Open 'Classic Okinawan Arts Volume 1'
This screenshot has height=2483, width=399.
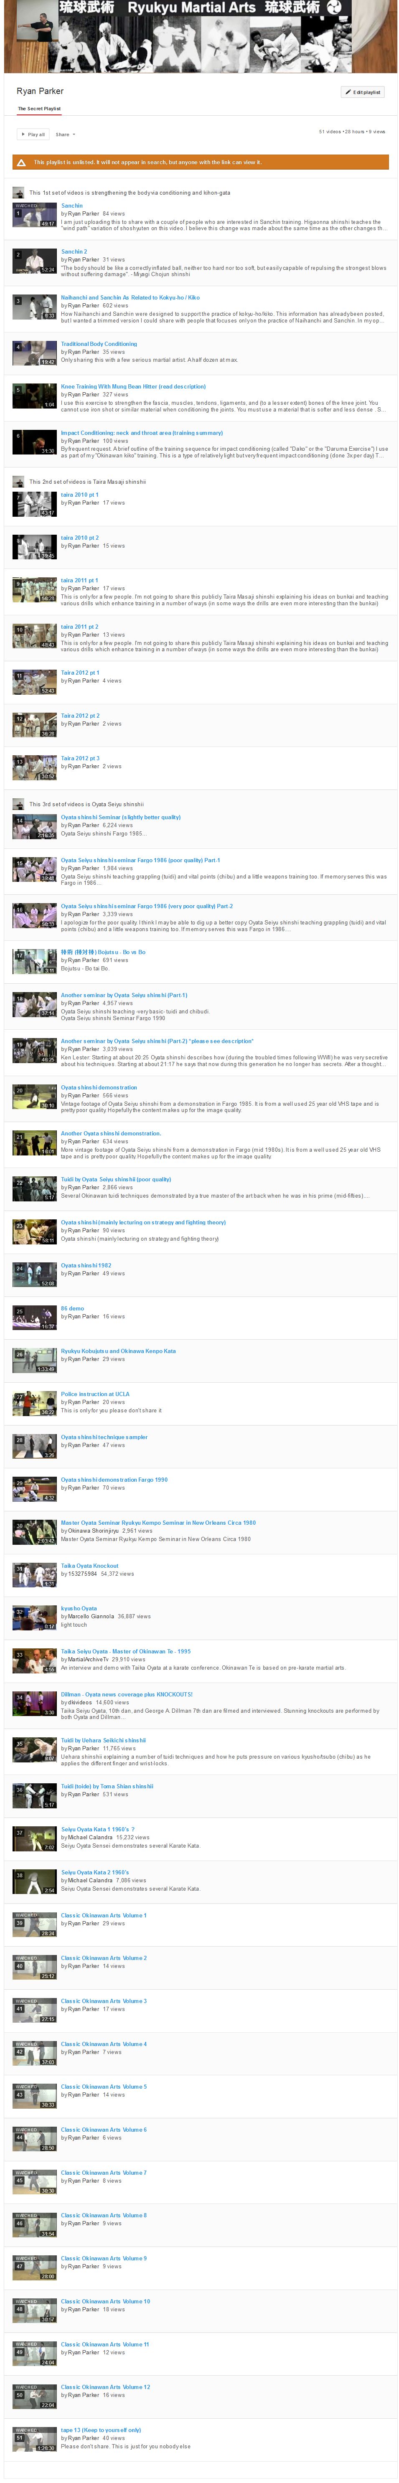click(x=104, y=1915)
